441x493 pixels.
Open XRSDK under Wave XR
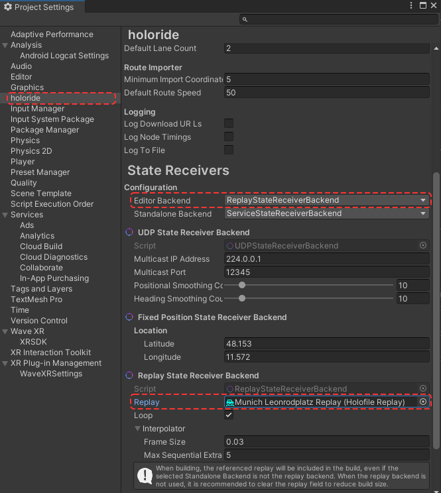(x=33, y=342)
